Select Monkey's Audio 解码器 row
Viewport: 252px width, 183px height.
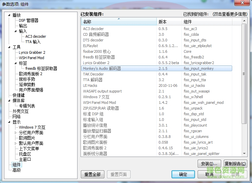point(157,68)
